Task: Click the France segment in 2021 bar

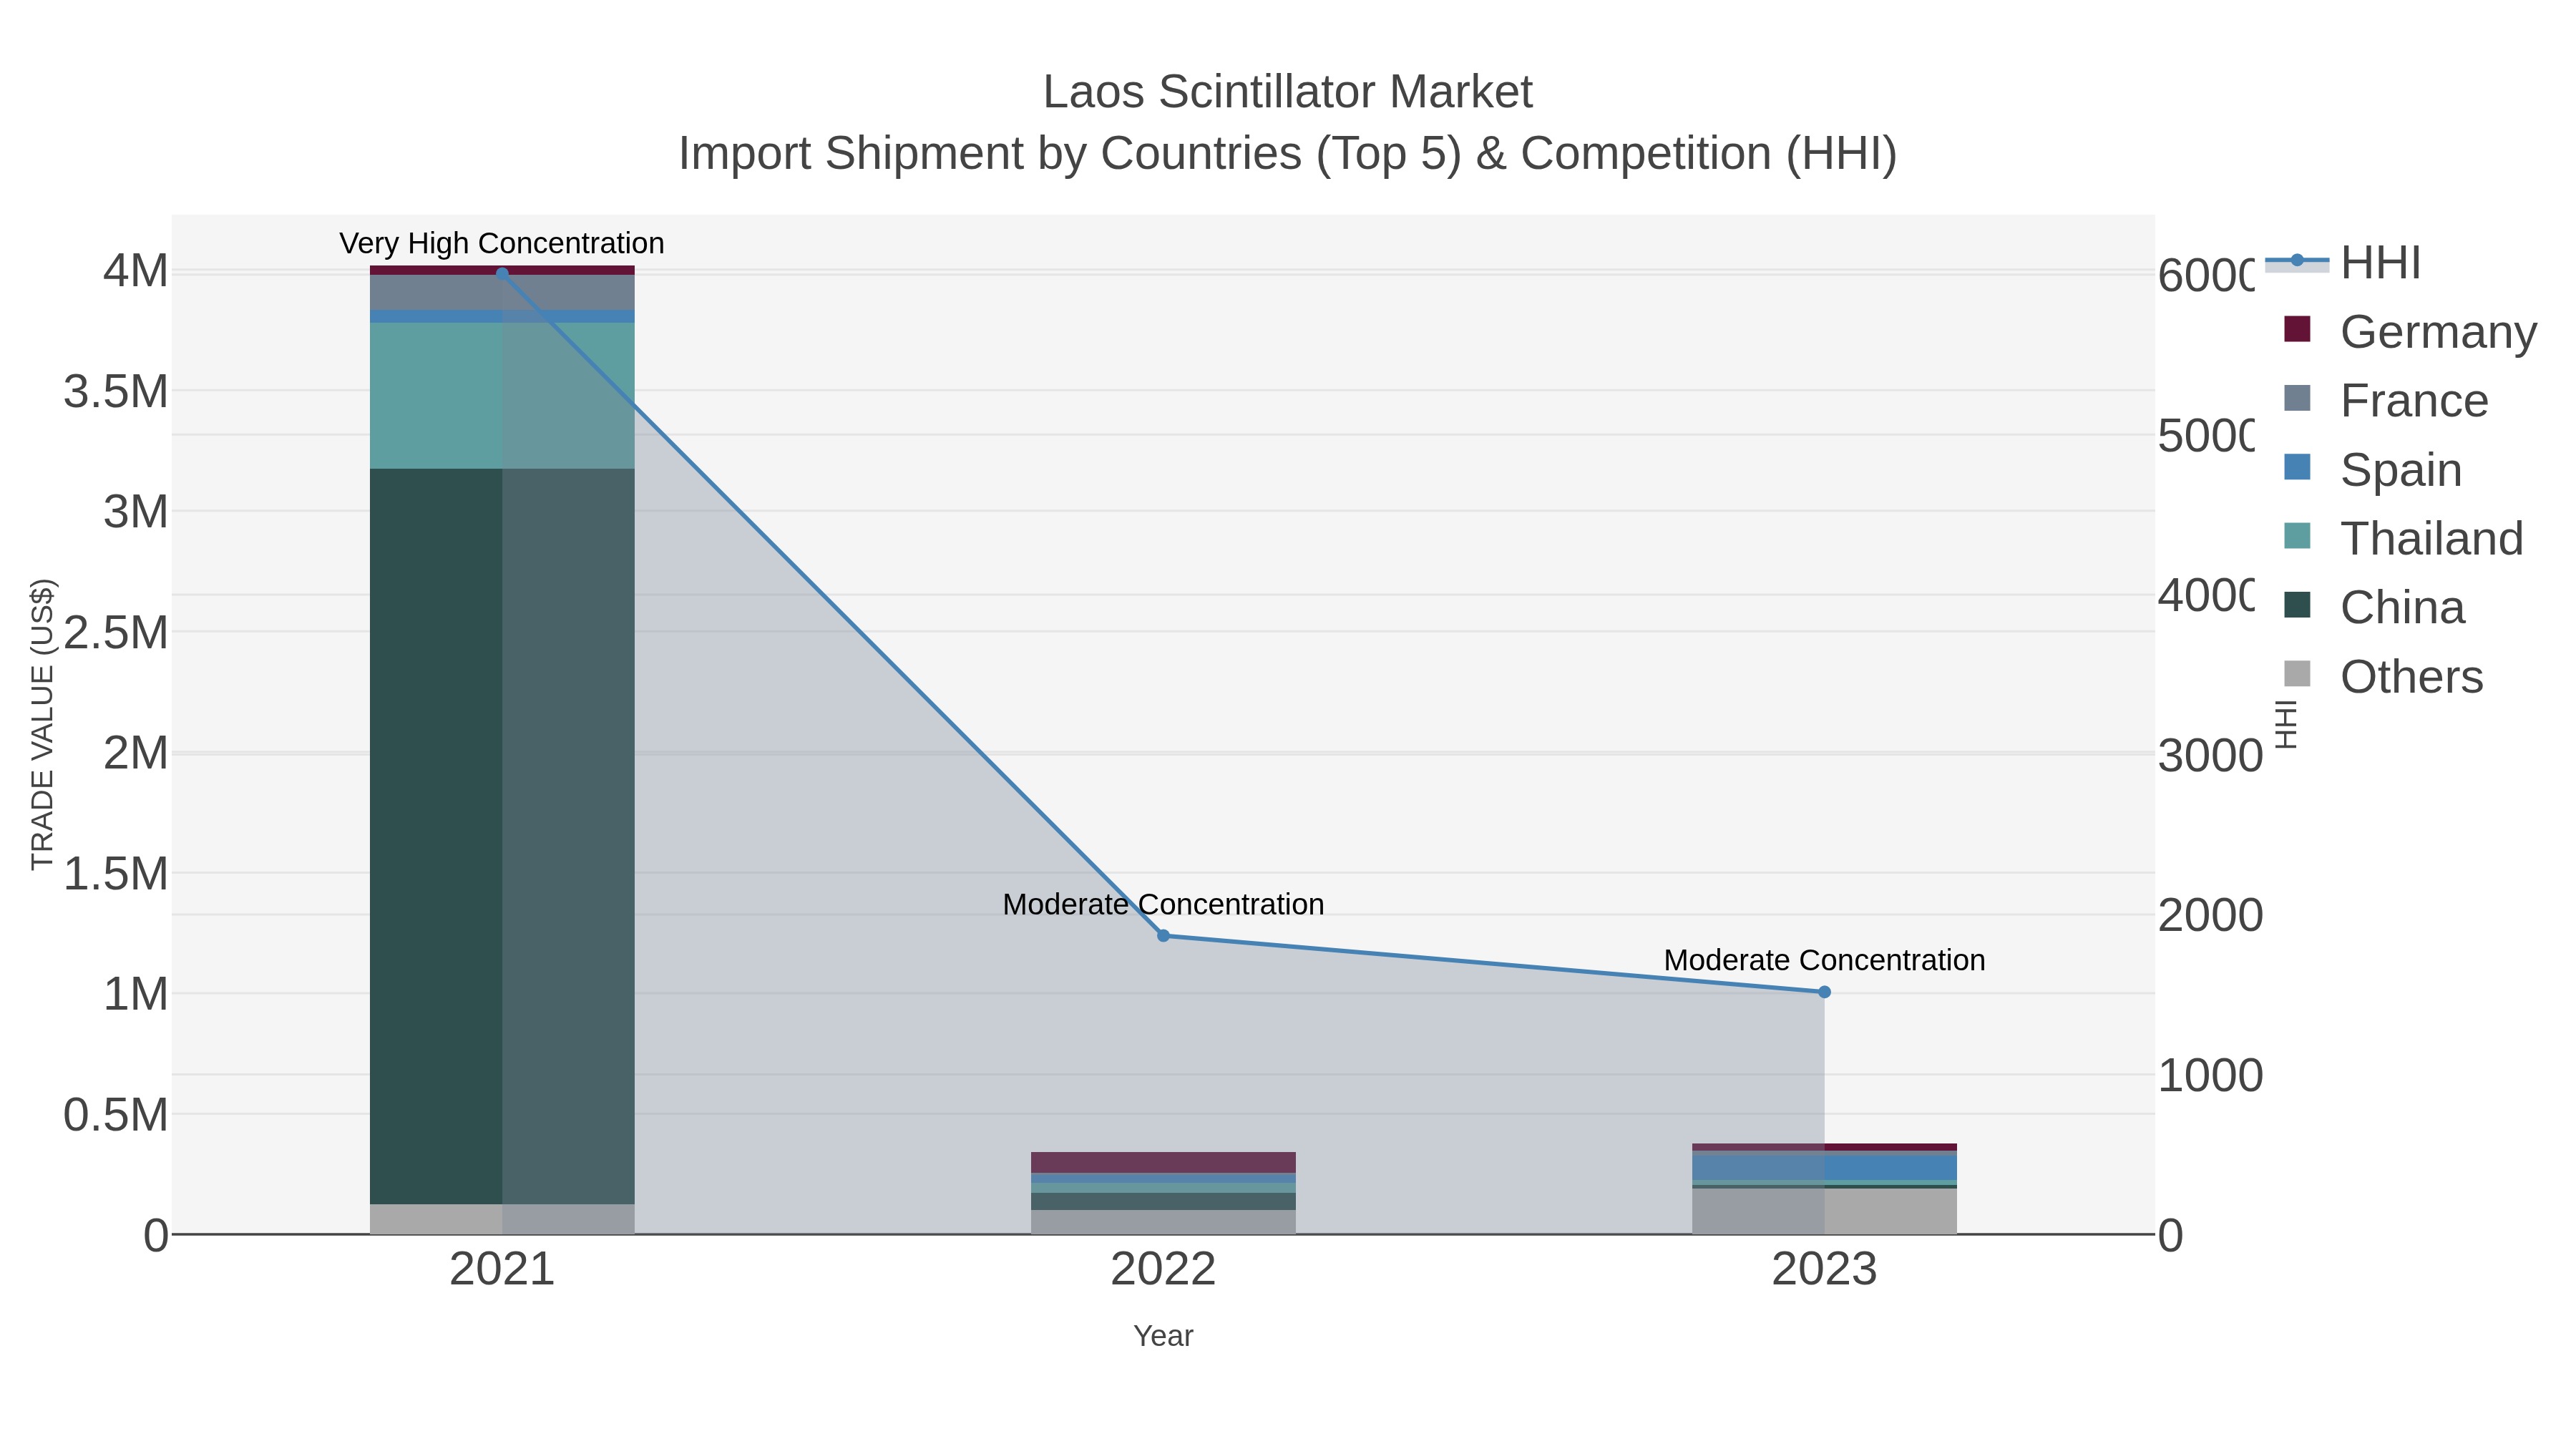Action: point(502,292)
